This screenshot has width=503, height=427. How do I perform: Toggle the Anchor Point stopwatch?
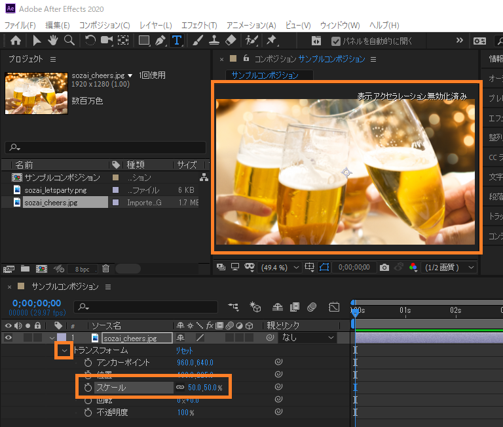tap(88, 363)
